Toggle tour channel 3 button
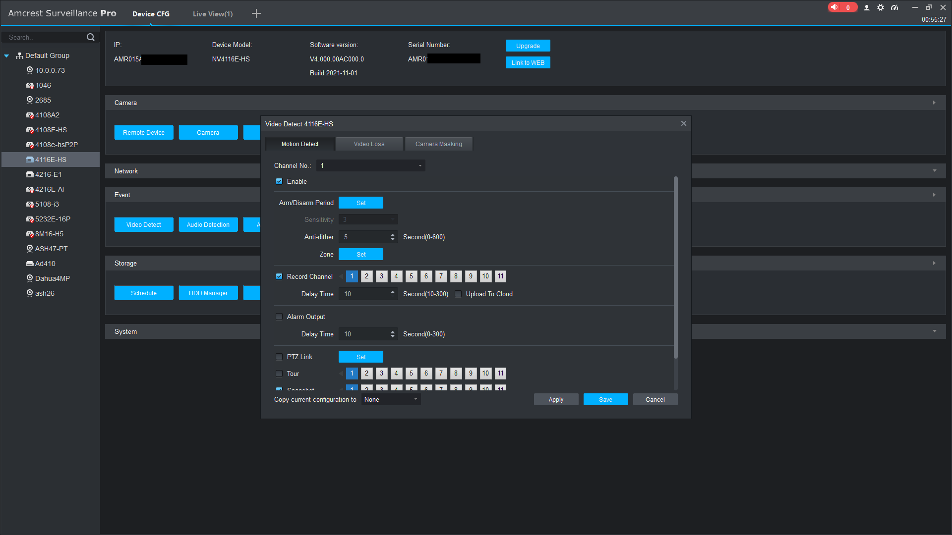The image size is (952, 535). point(381,374)
